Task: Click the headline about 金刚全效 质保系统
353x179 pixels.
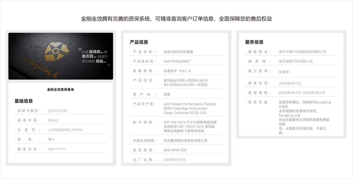Action: [176, 19]
